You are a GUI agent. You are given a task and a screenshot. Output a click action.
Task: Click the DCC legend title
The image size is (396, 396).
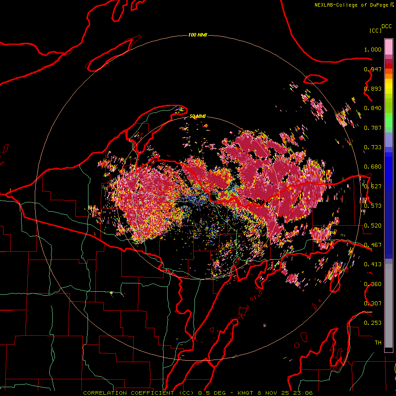point(386,26)
